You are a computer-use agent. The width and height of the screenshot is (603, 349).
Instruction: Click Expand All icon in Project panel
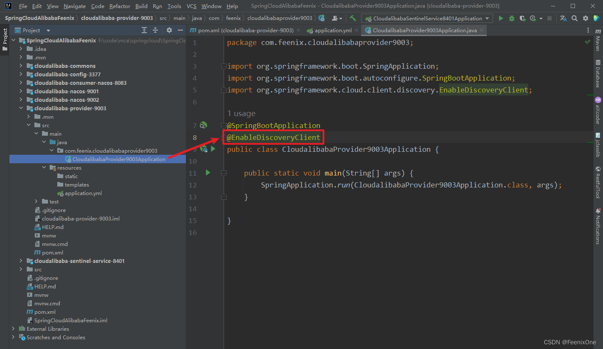(x=144, y=30)
